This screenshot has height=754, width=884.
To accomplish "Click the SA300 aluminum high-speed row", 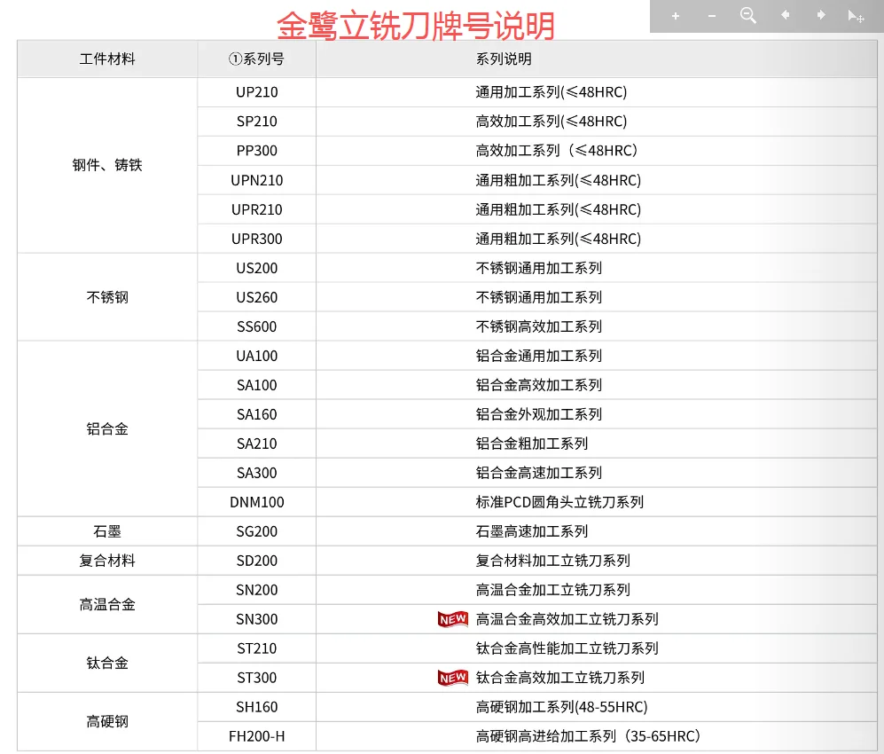I will (x=255, y=473).
